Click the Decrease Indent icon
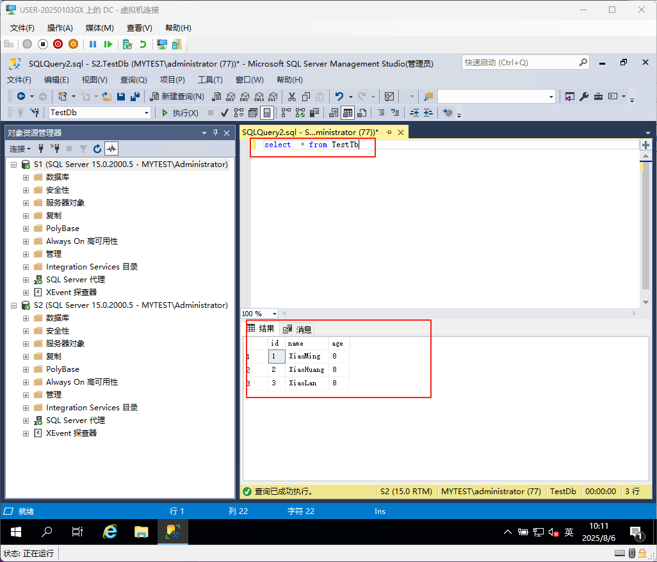 [x=414, y=112]
